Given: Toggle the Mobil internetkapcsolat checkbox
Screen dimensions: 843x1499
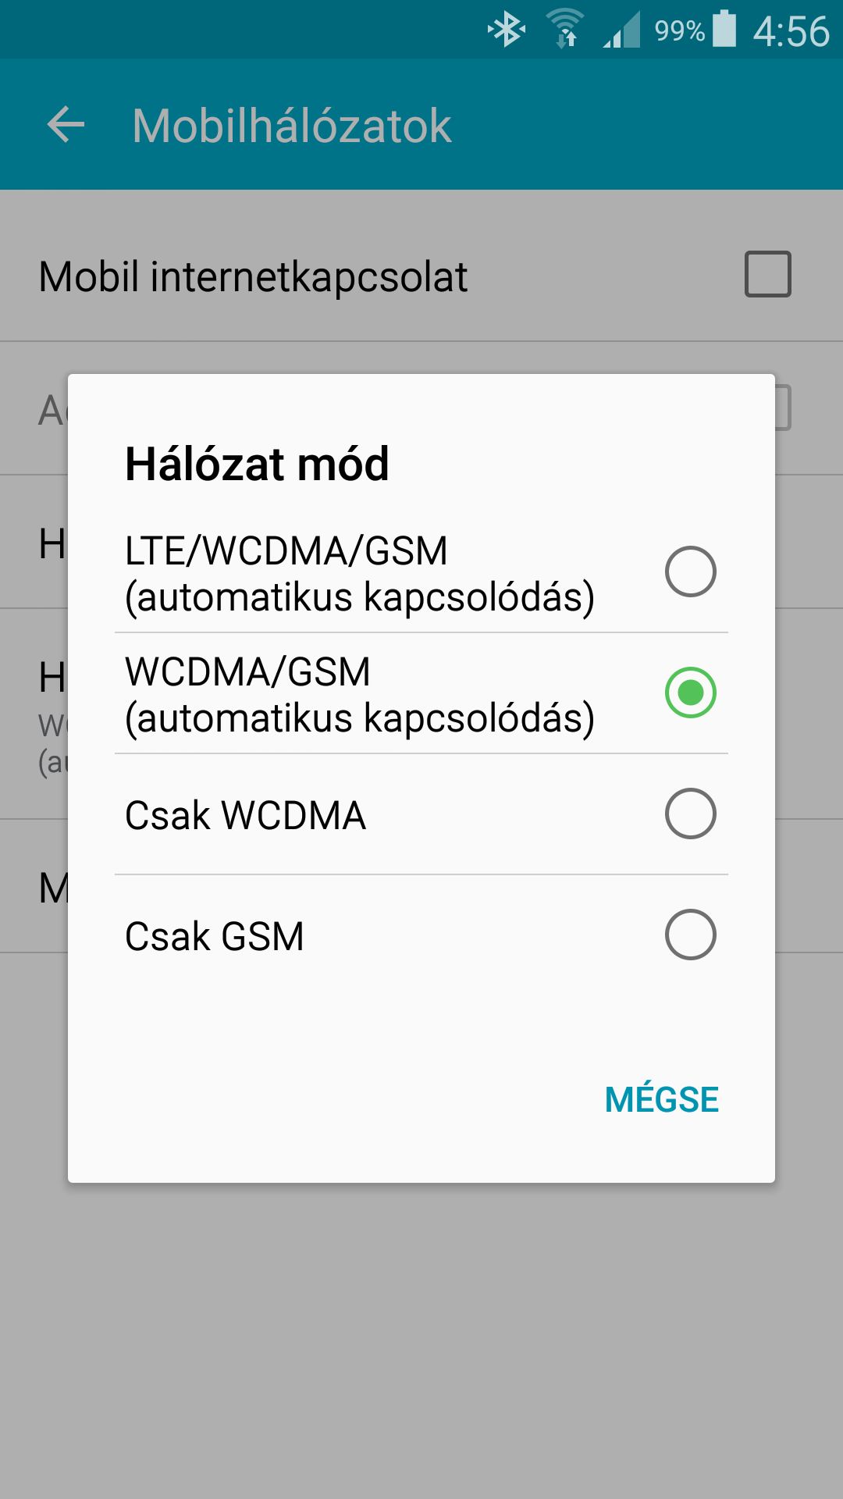Looking at the screenshot, I should pos(768,274).
